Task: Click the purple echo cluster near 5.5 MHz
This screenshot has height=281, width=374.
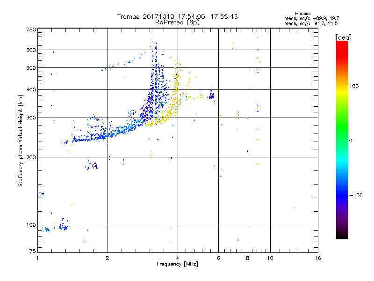Action: pos(211,95)
